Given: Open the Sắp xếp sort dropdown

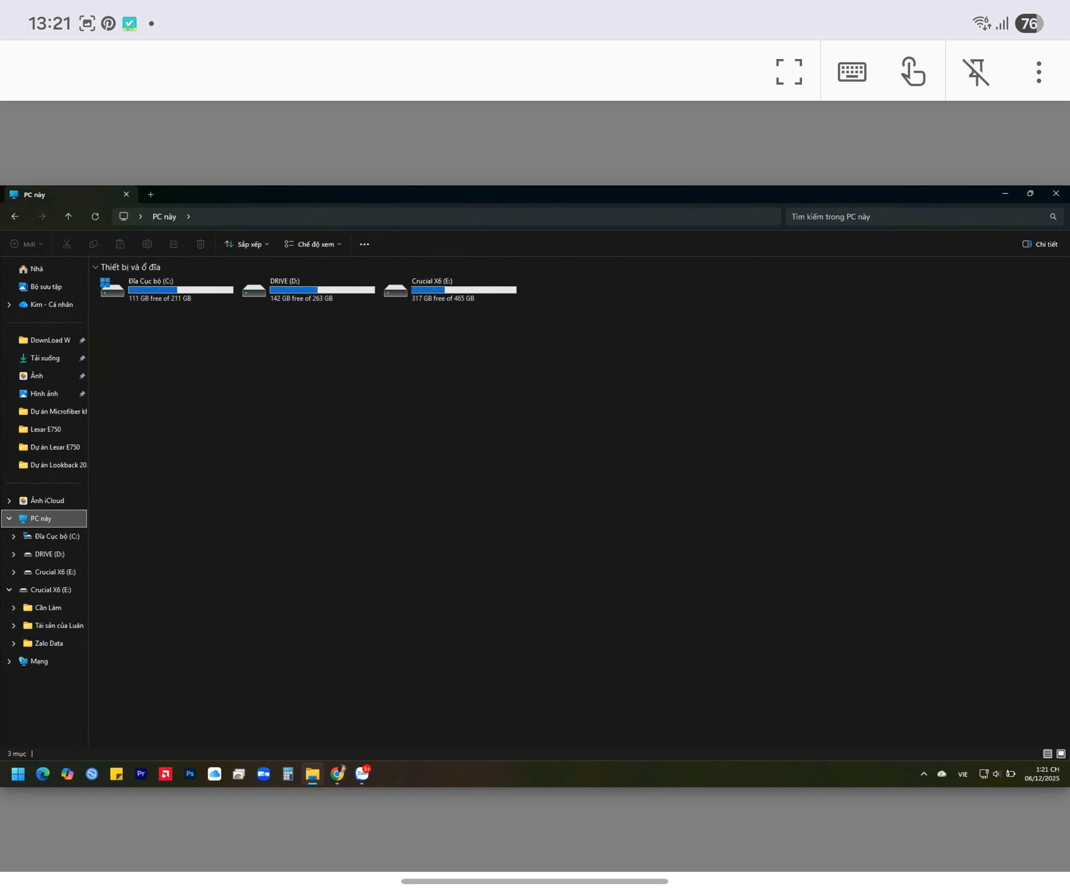Looking at the screenshot, I should pos(247,244).
